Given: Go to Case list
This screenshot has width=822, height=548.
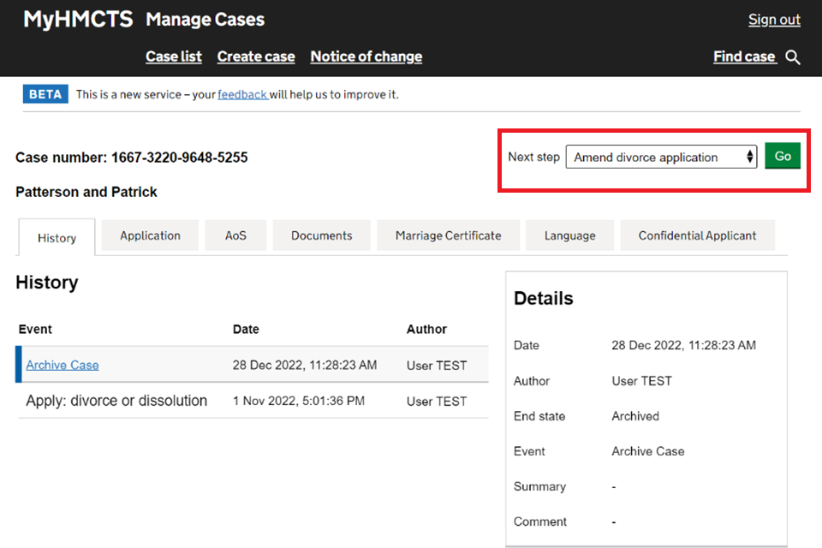Looking at the screenshot, I should (x=174, y=57).
